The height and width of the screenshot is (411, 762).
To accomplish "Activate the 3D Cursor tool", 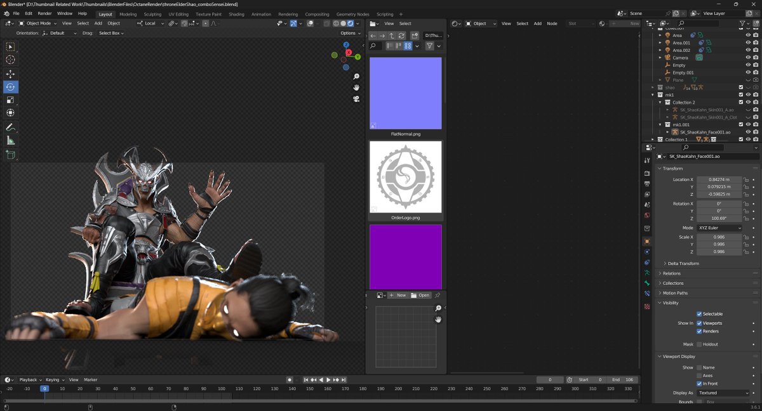I will point(11,60).
